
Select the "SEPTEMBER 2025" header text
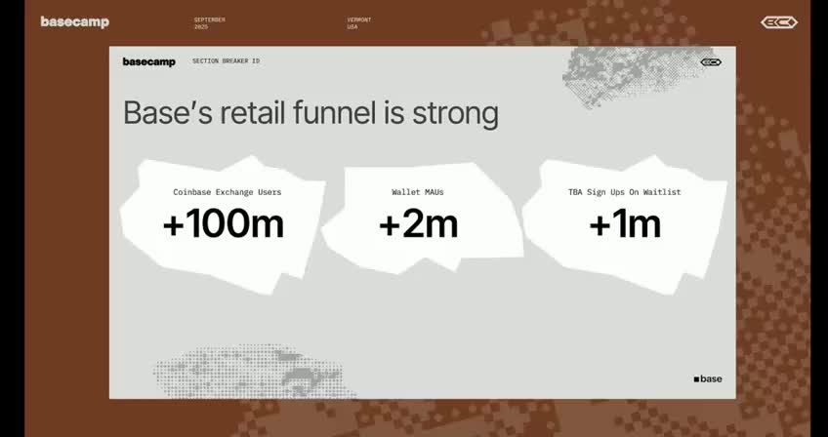click(x=209, y=23)
